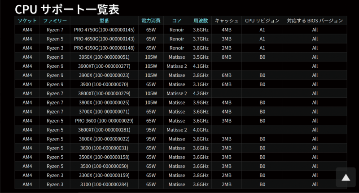Click 3.1GHz in the 3900 row
This screenshot has height=193, width=359.
click(201, 84)
